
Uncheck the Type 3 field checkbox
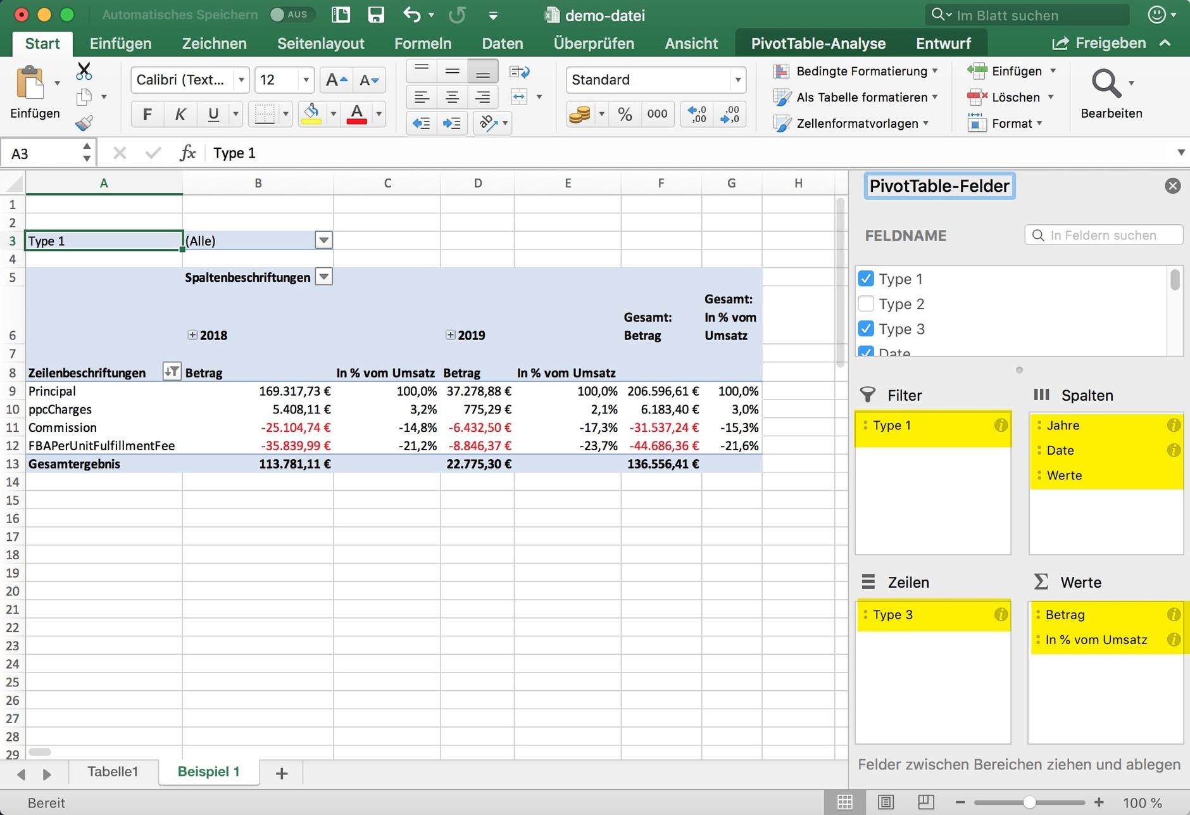tap(866, 329)
